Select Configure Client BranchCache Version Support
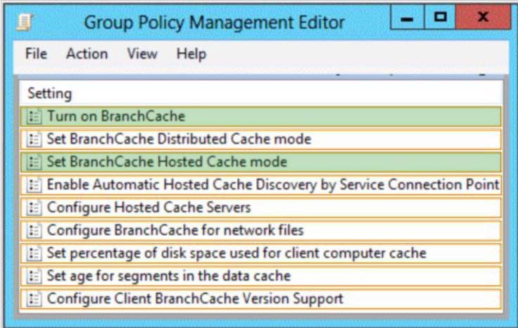 tap(260, 299)
